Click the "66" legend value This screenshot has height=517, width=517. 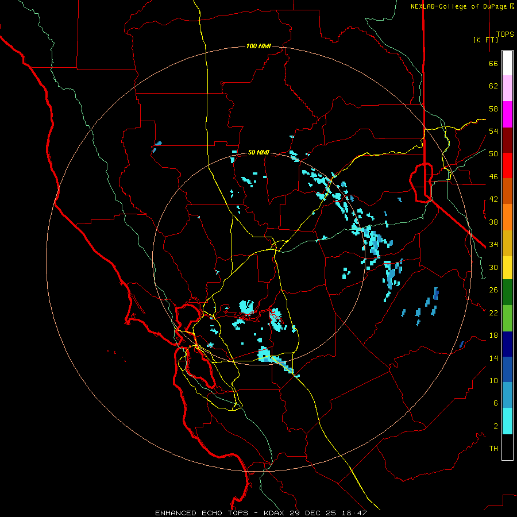(x=493, y=63)
